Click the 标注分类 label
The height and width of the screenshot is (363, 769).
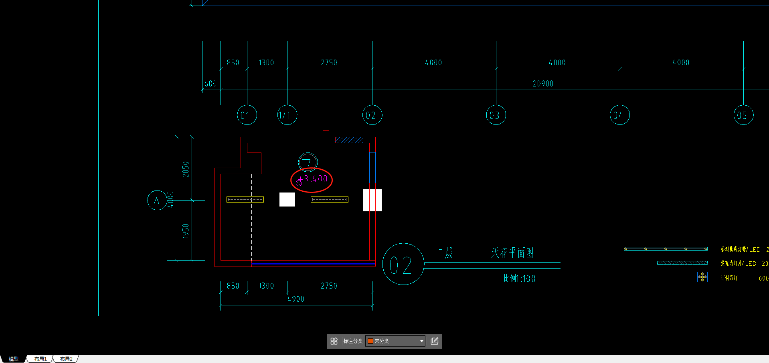coord(353,341)
